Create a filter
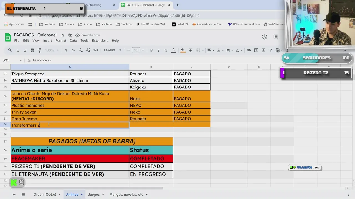The height and width of the screenshot is (199, 355). pyautogui.click(x=271, y=50)
